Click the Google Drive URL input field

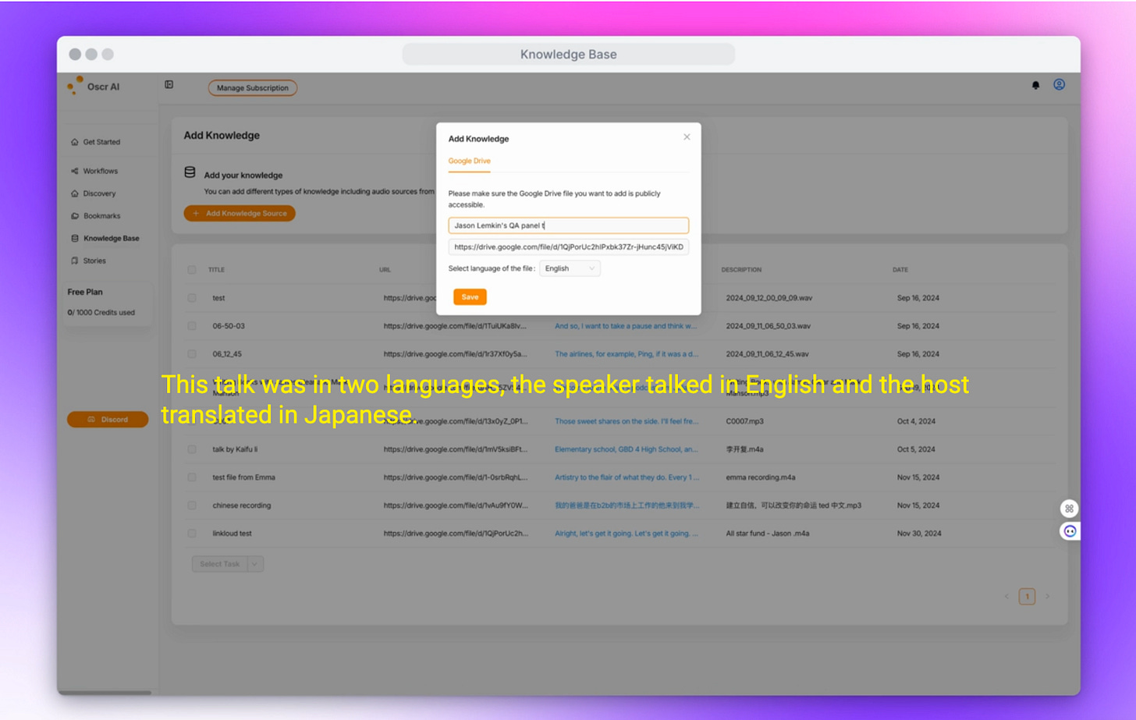[568, 247]
